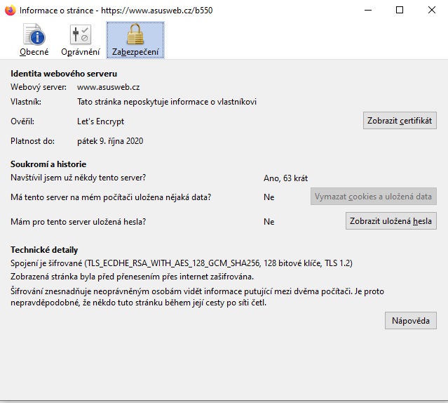Open Zobrazit uložená hesla
The height and width of the screenshot is (403, 448).
click(x=391, y=221)
